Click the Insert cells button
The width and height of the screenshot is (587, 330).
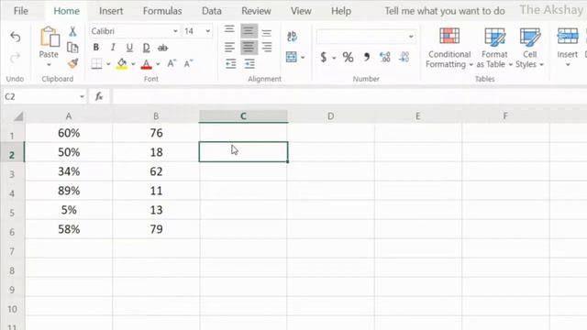point(567,47)
